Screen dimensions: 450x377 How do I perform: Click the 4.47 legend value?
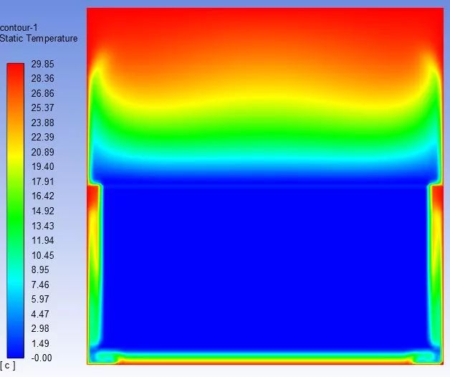pyautogui.click(x=40, y=314)
